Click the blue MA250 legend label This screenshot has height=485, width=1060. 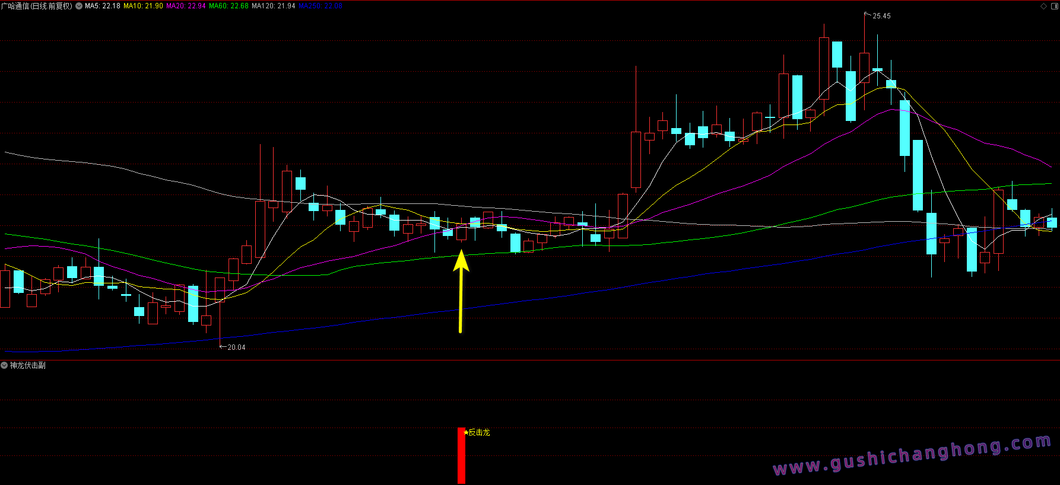[320, 6]
